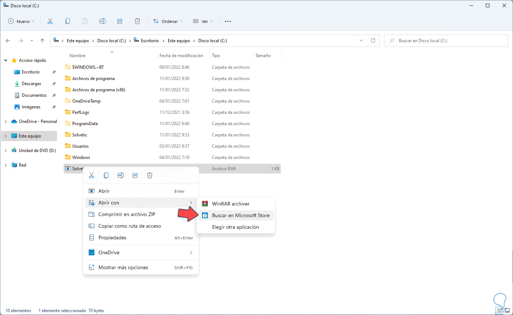The height and width of the screenshot is (315, 513).
Task: Select Escritorio in Acceso rápido
Action: point(31,72)
